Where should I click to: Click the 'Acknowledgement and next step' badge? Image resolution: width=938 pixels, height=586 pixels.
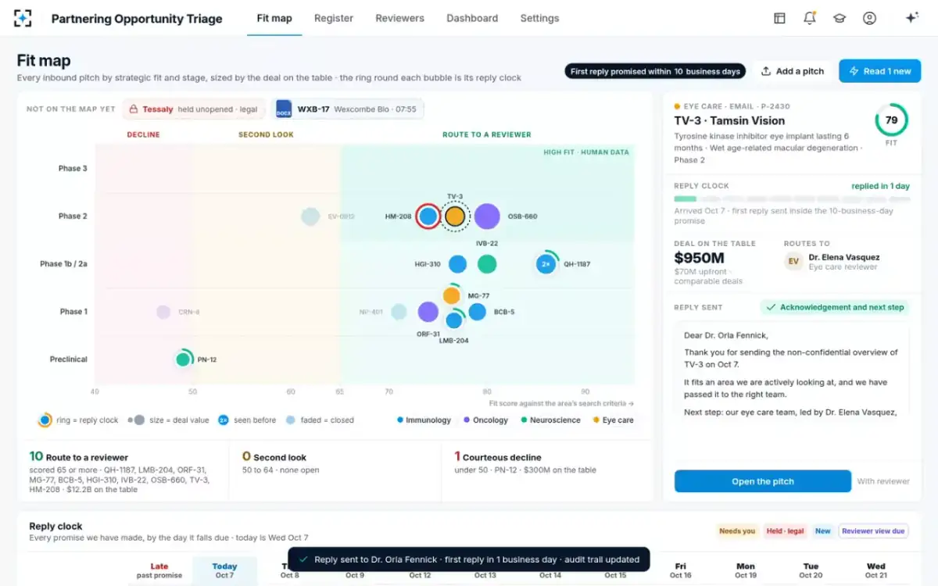point(835,308)
